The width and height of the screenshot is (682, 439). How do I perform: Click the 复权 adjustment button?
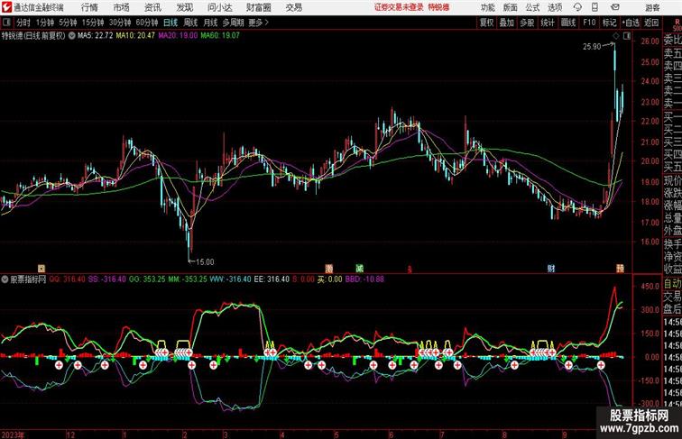pyautogui.click(x=486, y=23)
